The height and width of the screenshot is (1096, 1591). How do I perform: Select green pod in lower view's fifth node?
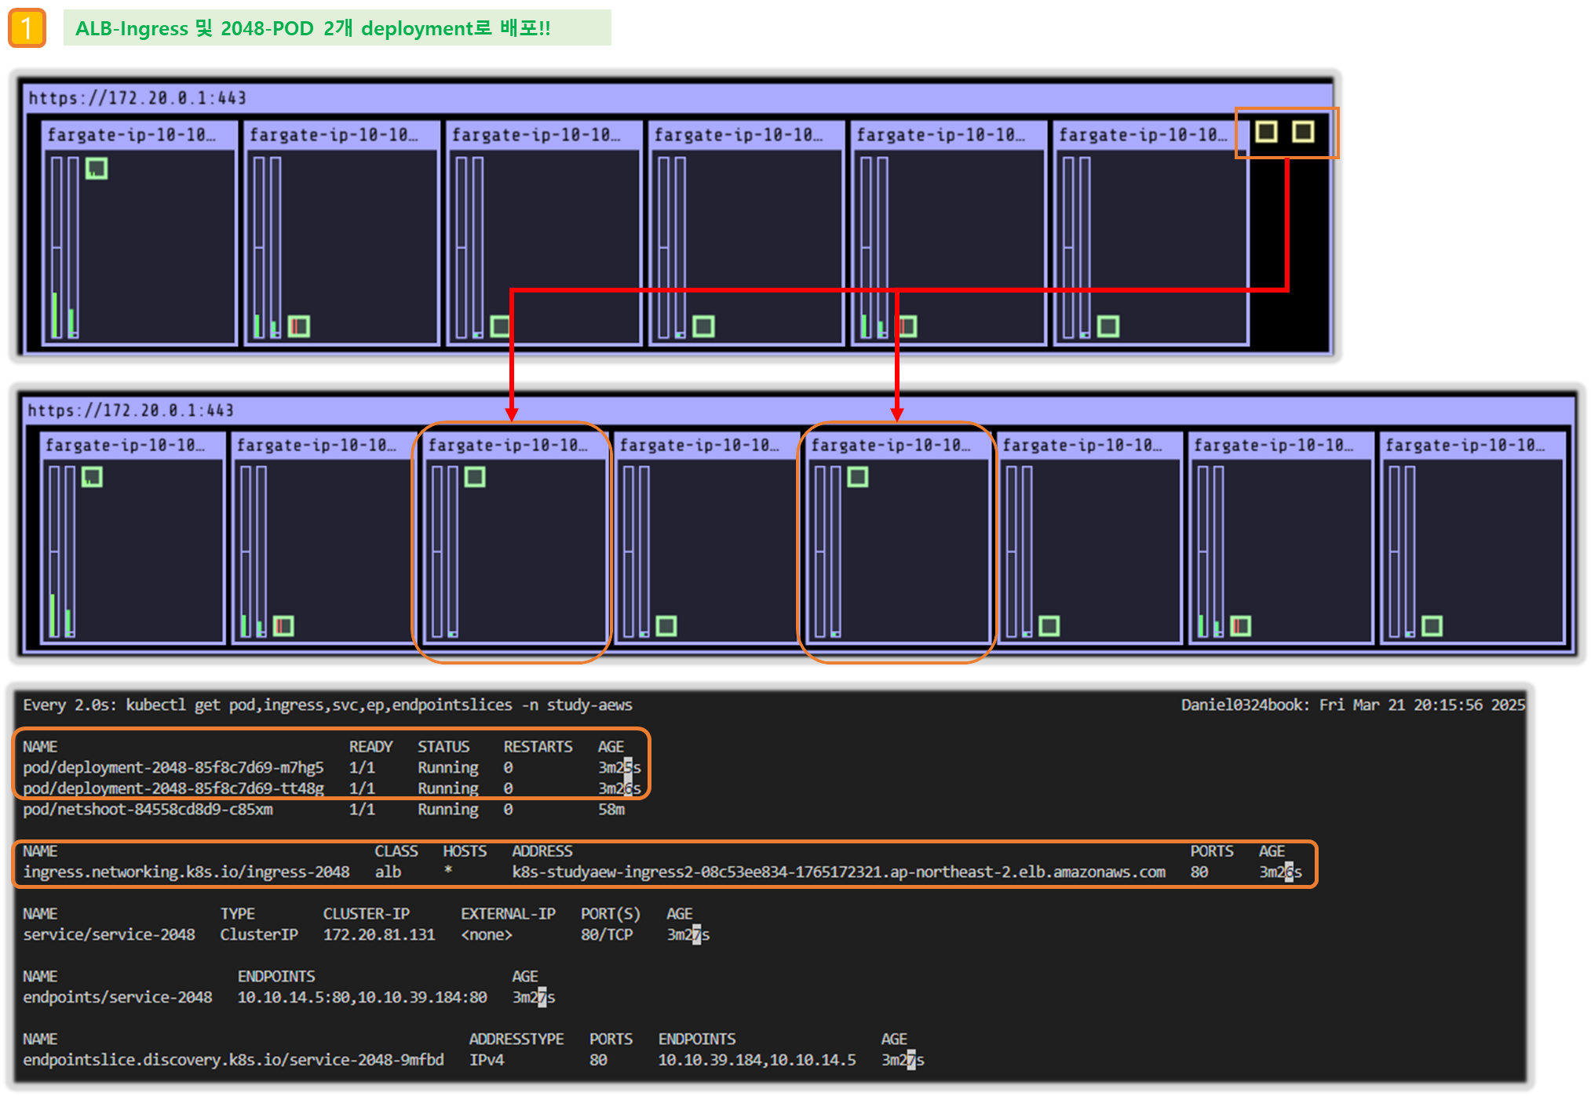[x=858, y=477]
